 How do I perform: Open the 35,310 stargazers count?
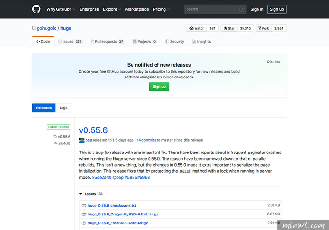tap(245, 28)
